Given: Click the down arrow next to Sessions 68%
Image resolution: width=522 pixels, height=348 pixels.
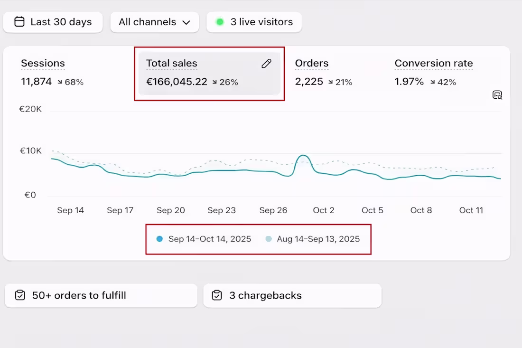Looking at the screenshot, I should click(x=60, y=82).
